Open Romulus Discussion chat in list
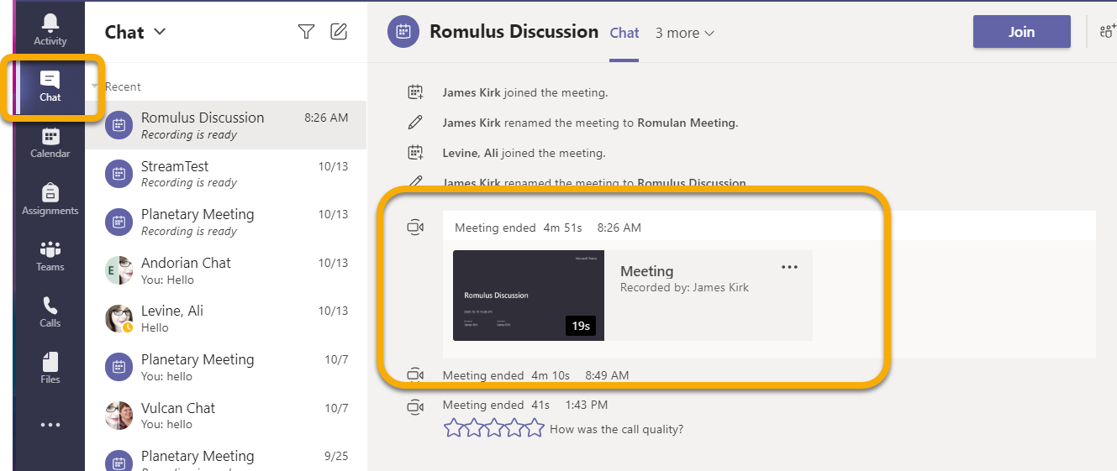Screen dimensions: 1117x471 click(x=226, y=125)
